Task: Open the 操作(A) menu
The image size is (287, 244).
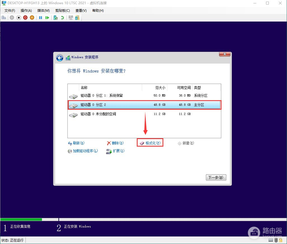Action: (x=26, y=11)
